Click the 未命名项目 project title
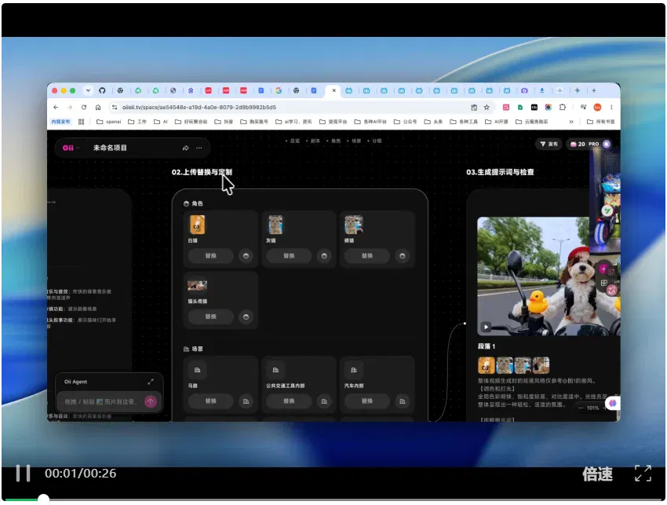 click(x=110, y=148)
